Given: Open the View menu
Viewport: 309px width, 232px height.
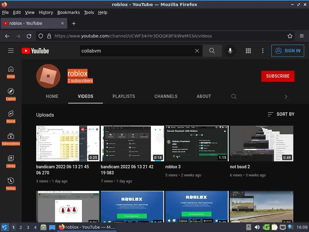Looking at the screenshot, I should click(x=30, y=12).
